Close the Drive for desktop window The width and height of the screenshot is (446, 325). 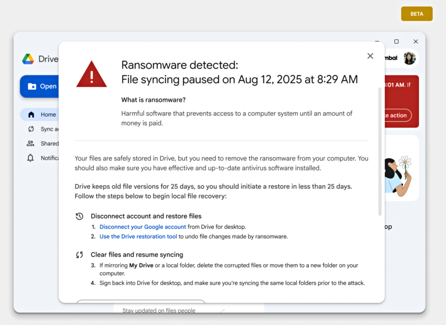tap(416, 41)
